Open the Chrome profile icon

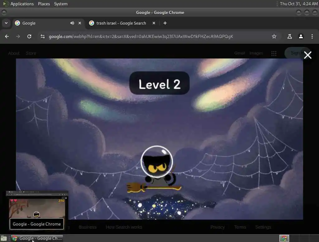pos(301,36)
